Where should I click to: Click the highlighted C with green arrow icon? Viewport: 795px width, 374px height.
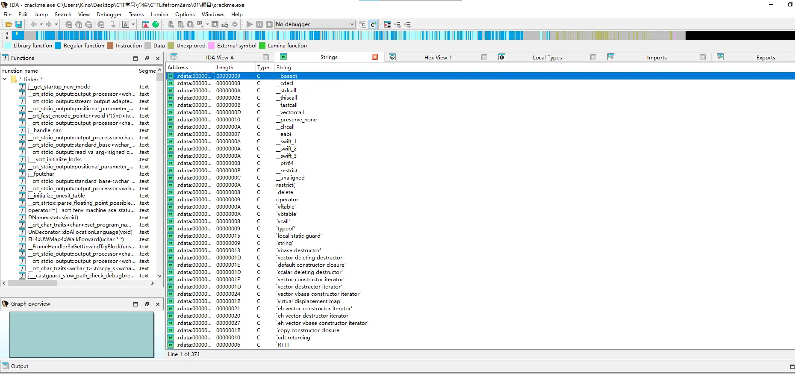[x=373, y=24]
